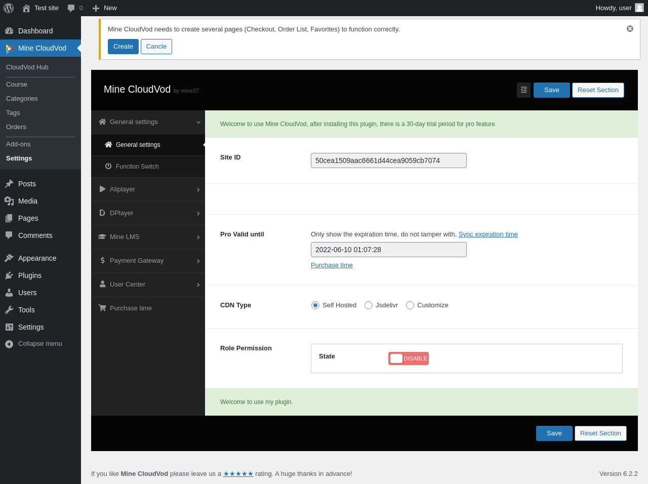Open the Add-ons submenu item

pyautogui.click(x=18, y=144)
